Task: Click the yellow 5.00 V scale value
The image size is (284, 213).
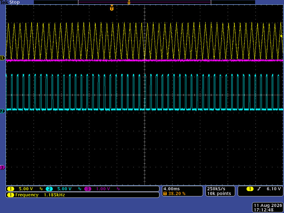Action: click(x=26, y=189)
